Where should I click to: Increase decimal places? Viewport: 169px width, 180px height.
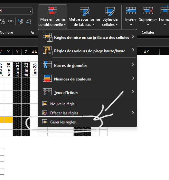pyautogui.click(x=20, y=21)
